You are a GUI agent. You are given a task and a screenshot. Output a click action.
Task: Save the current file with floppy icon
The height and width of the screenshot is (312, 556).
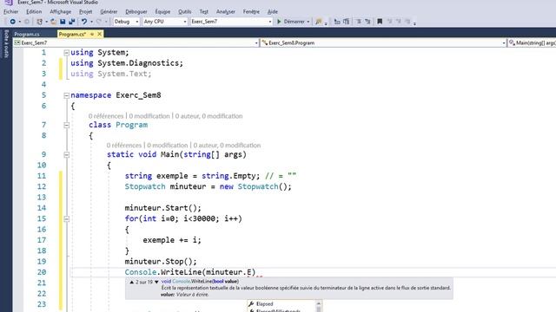(63, 22)
